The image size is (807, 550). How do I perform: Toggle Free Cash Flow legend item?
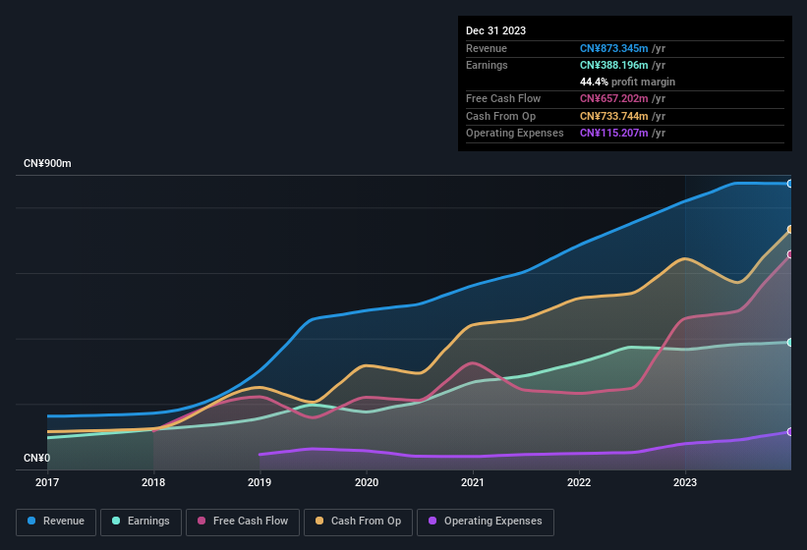[243, 522]
